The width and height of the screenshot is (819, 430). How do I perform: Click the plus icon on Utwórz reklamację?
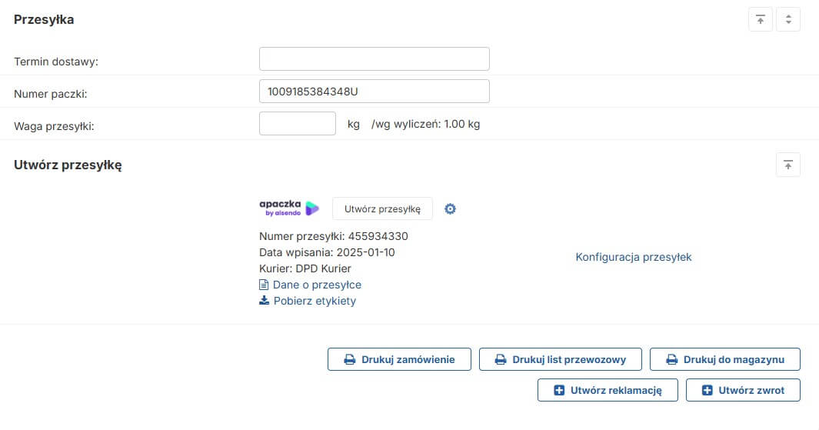tap(559, 391)
